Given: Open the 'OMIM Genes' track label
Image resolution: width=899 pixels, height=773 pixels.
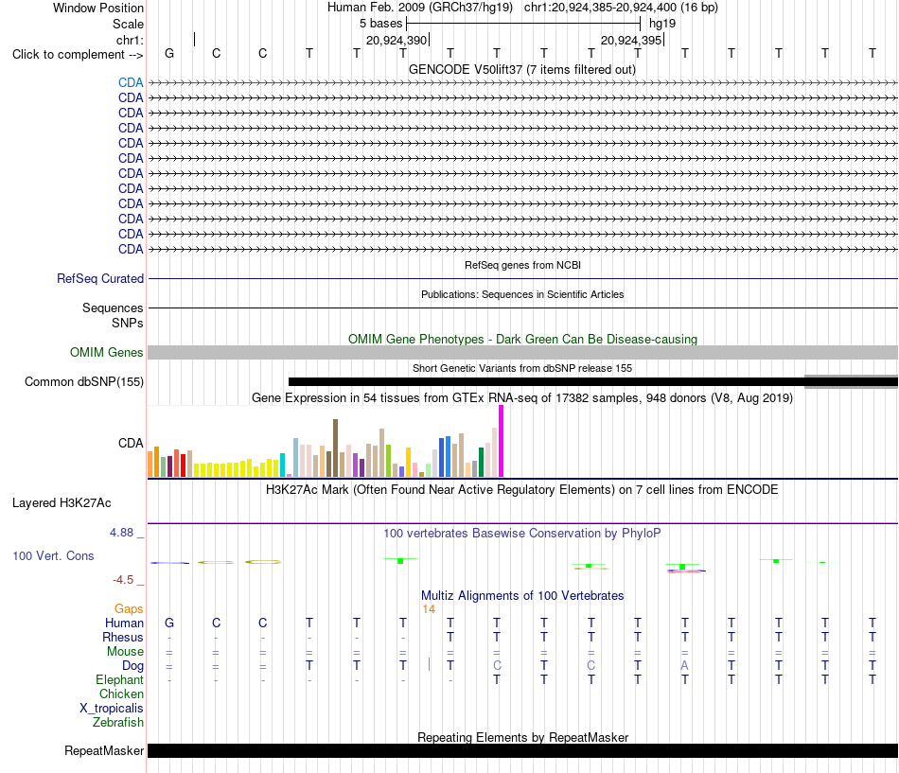Looking at the screenshot, I should [106, 353].
